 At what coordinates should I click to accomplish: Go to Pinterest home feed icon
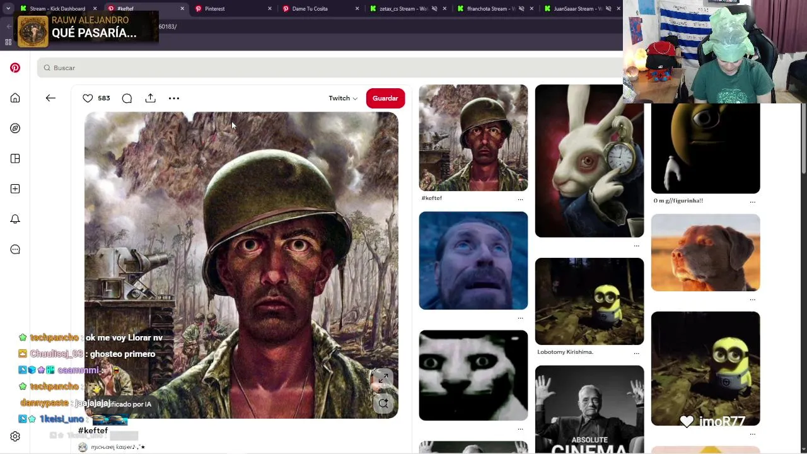[15, 98]
